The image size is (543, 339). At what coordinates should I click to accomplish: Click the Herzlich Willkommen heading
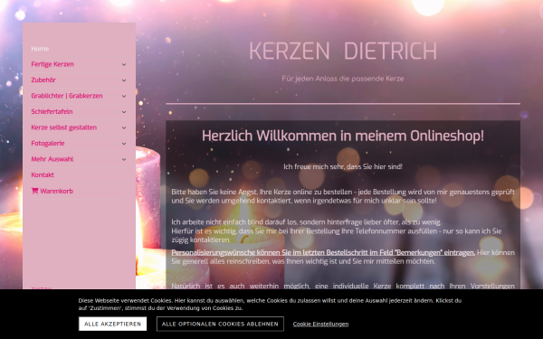point(343,136)
